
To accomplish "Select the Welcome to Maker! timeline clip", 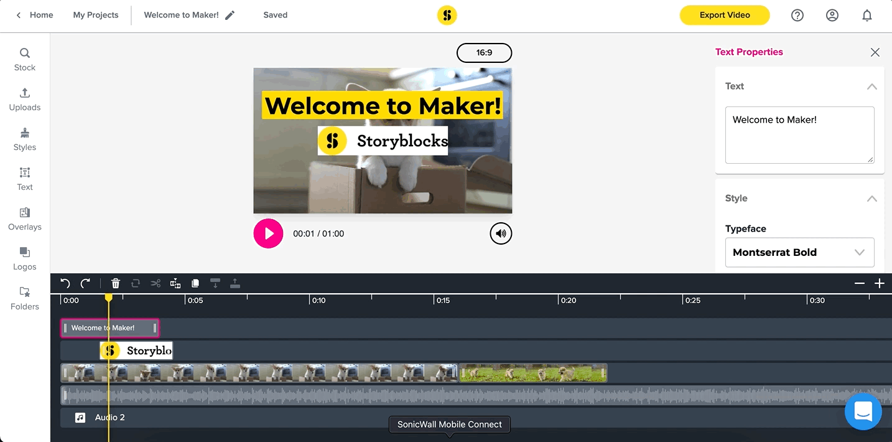I will 110,328.
